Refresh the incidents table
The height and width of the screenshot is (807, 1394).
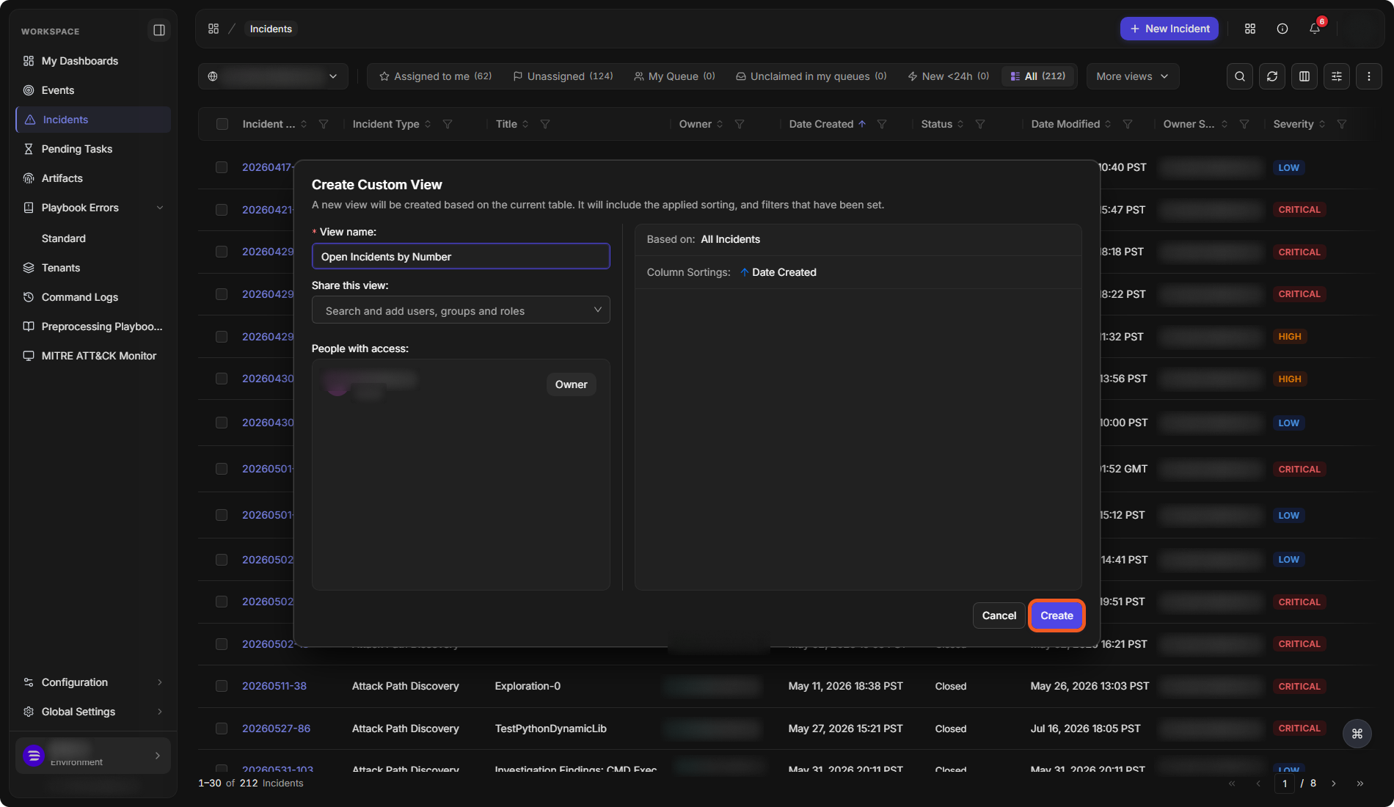point(1272,76)
